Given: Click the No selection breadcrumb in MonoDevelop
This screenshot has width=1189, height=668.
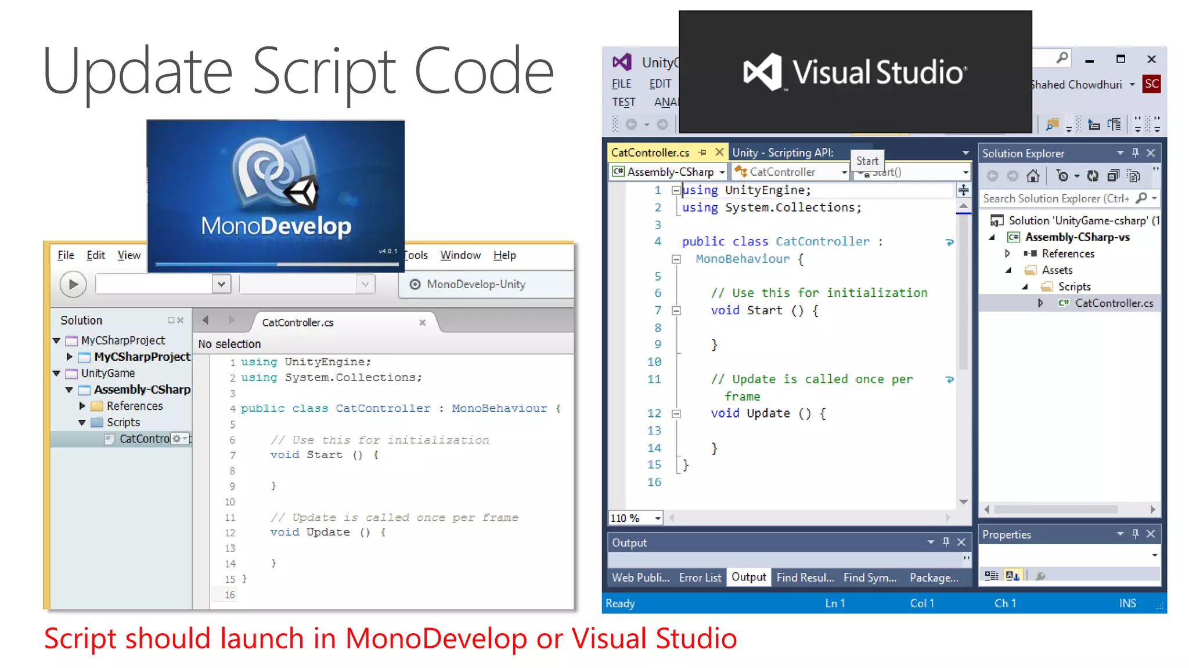Looking at the screenshot, I should coord(229,344).
